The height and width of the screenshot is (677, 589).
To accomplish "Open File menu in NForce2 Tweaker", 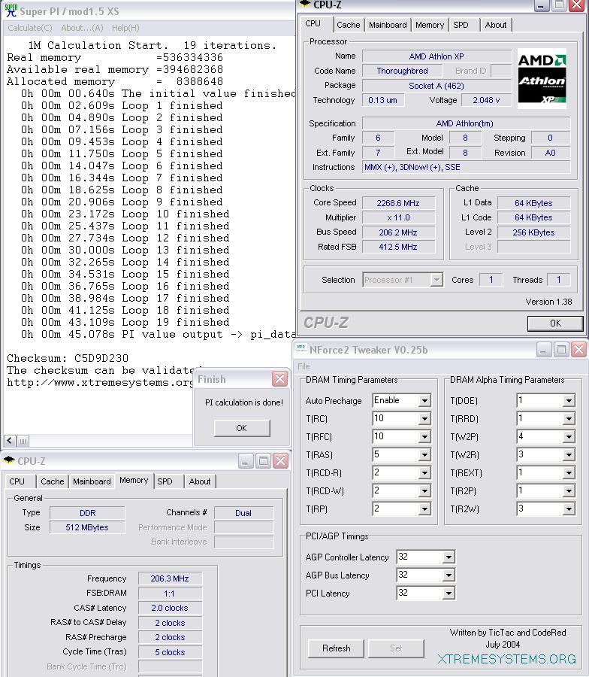I will click(x=304, y=366).
